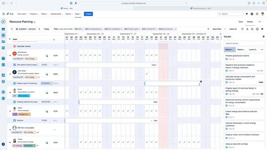Click the clock icon in the planning toolbar
This screenshot has width=267, height=150.
click(x=242, y=29)
